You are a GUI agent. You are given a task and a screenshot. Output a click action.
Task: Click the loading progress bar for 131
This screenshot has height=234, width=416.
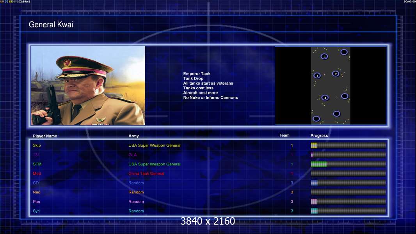(x=348, y=154)
